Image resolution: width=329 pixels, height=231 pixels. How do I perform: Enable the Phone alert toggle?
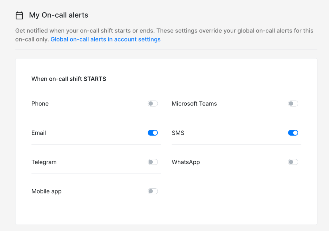153,103
